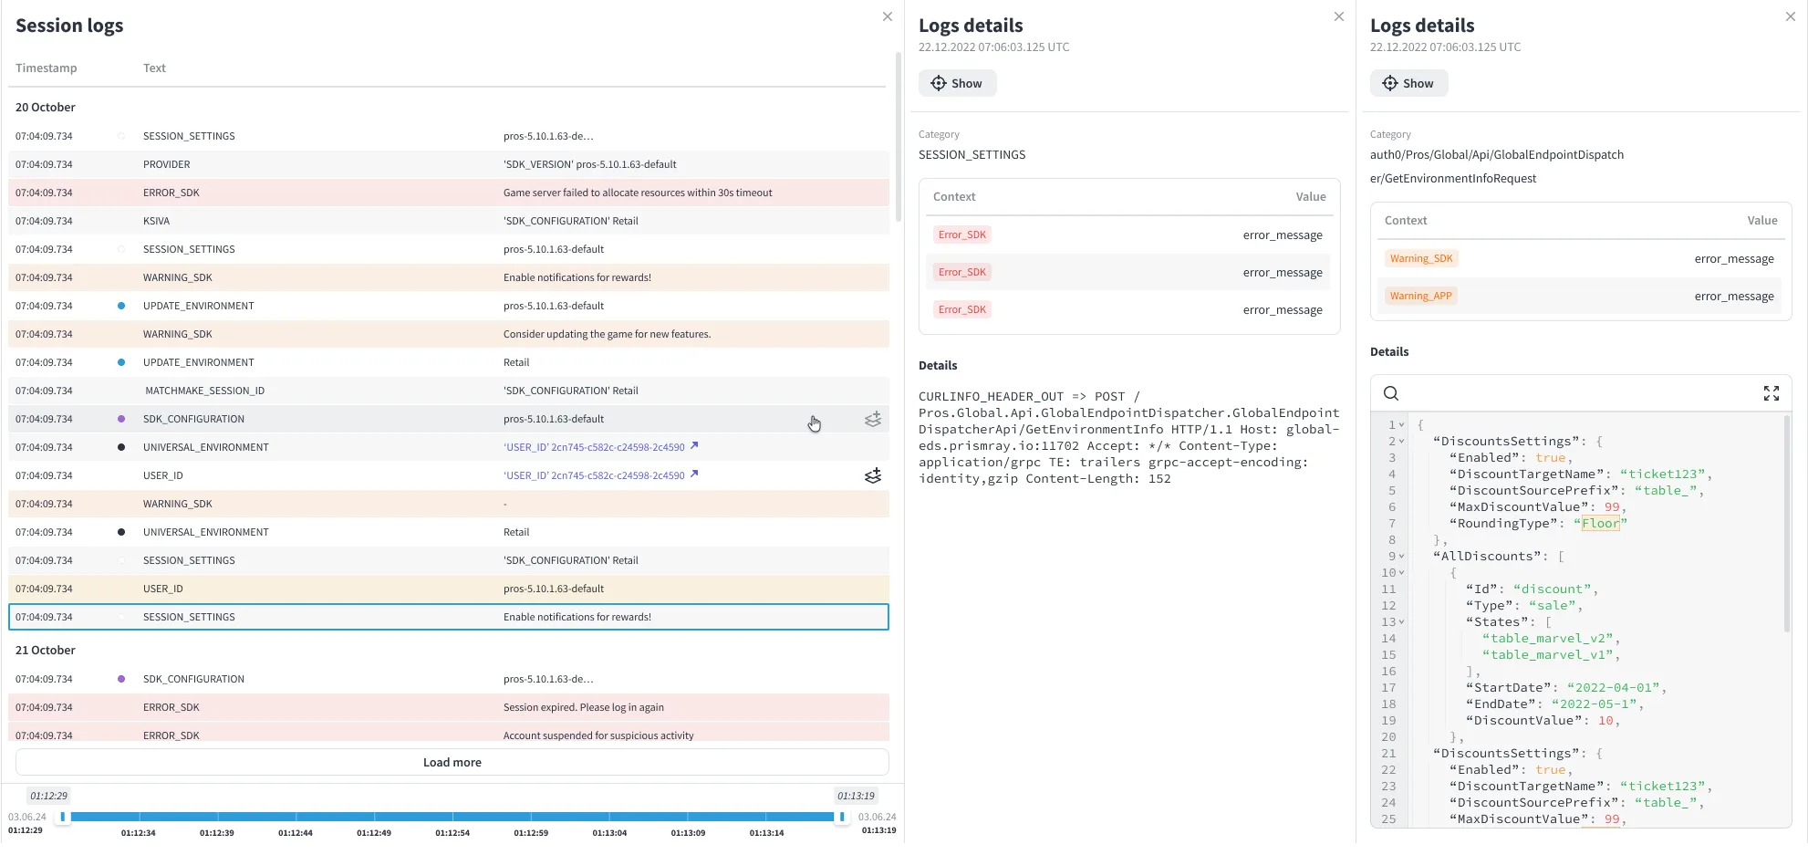Click the session logs vertical scrollbar
Image resolution: width=1808 pixels, height=855 pixels.
click(899, 137)
